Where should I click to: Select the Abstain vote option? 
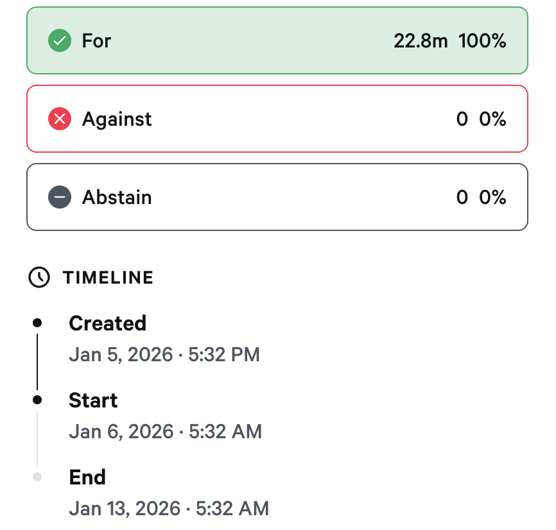277,197
